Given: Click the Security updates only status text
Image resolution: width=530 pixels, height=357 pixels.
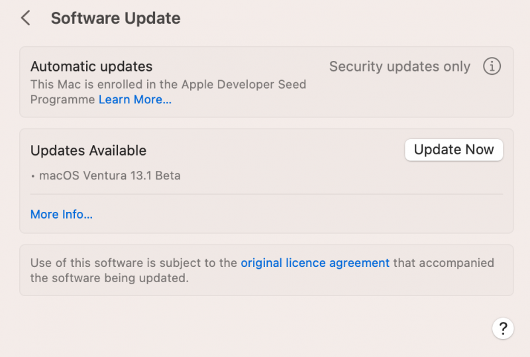Looking at the screenshot, I should click(x=399, y=67).
